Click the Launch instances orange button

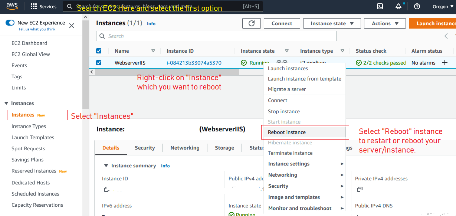tap(433, 23)
